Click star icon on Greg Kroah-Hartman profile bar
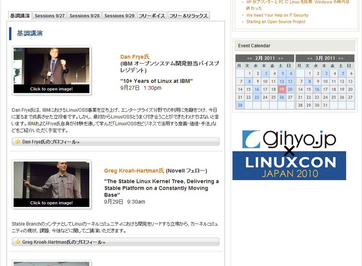The height and width of the screenshot is (266, 362). 18,241
